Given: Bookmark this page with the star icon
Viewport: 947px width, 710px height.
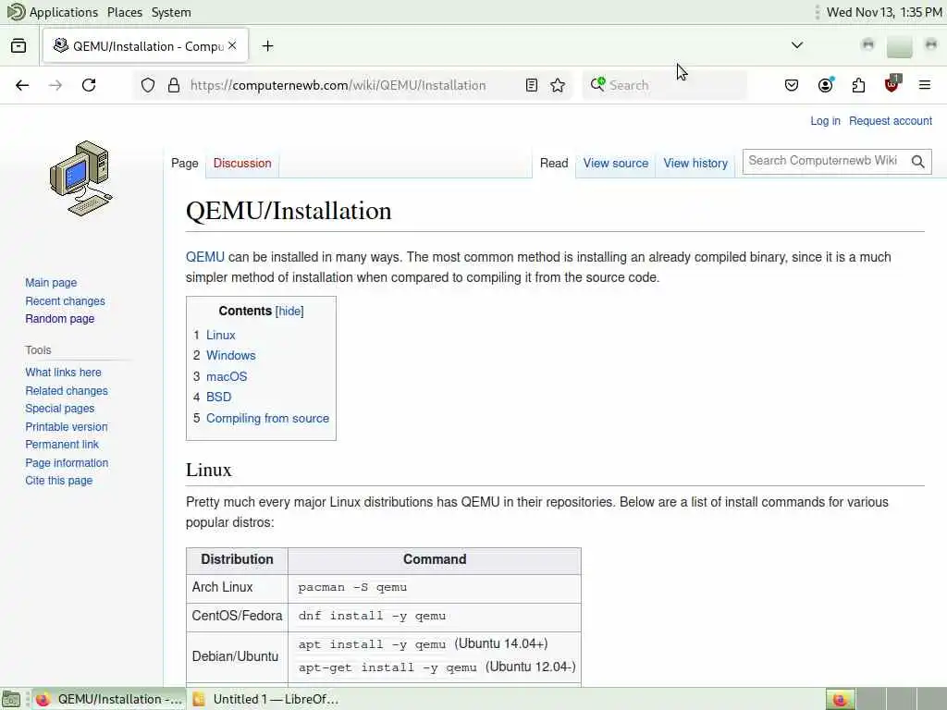Looking at the screenshot, I should pyautogui.click(x=558, y=85).
